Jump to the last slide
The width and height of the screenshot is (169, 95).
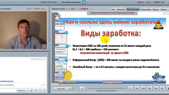162,89
